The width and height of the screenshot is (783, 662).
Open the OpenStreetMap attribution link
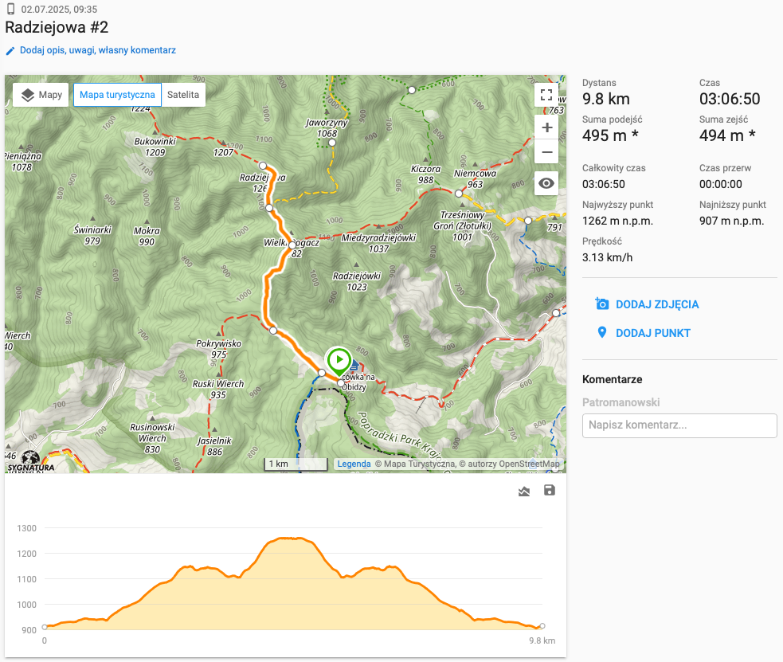tap(529, 464)
